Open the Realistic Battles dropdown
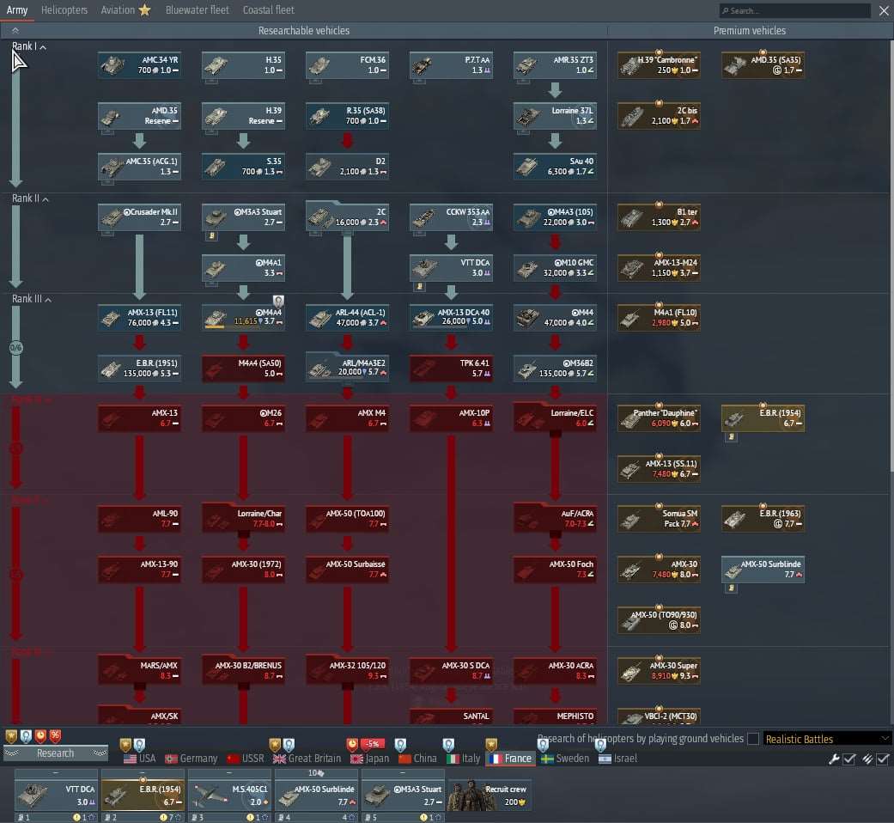Screen dimensions: 894x823 (x=827, y=739)
